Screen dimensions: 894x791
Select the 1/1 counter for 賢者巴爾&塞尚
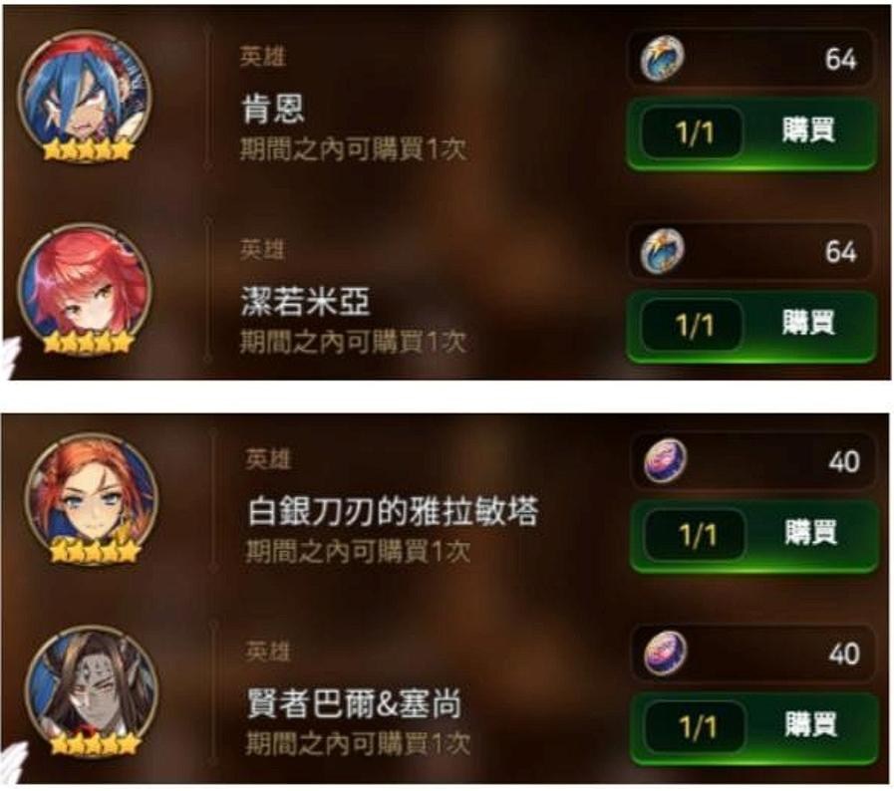click(696, 727)
